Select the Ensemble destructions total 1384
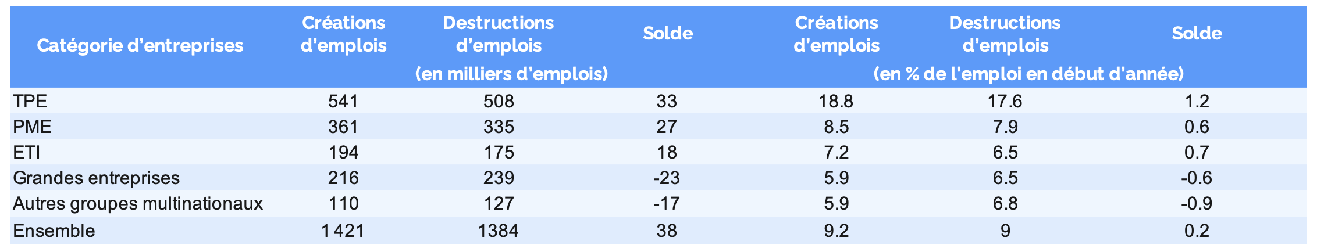 coord(499,231)
